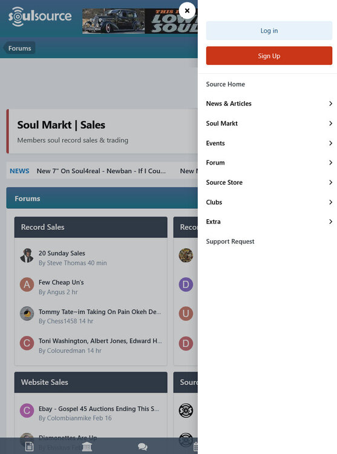Select the Forum menu entry
This screenshot has width=337, height=454.
pos(215,163)
